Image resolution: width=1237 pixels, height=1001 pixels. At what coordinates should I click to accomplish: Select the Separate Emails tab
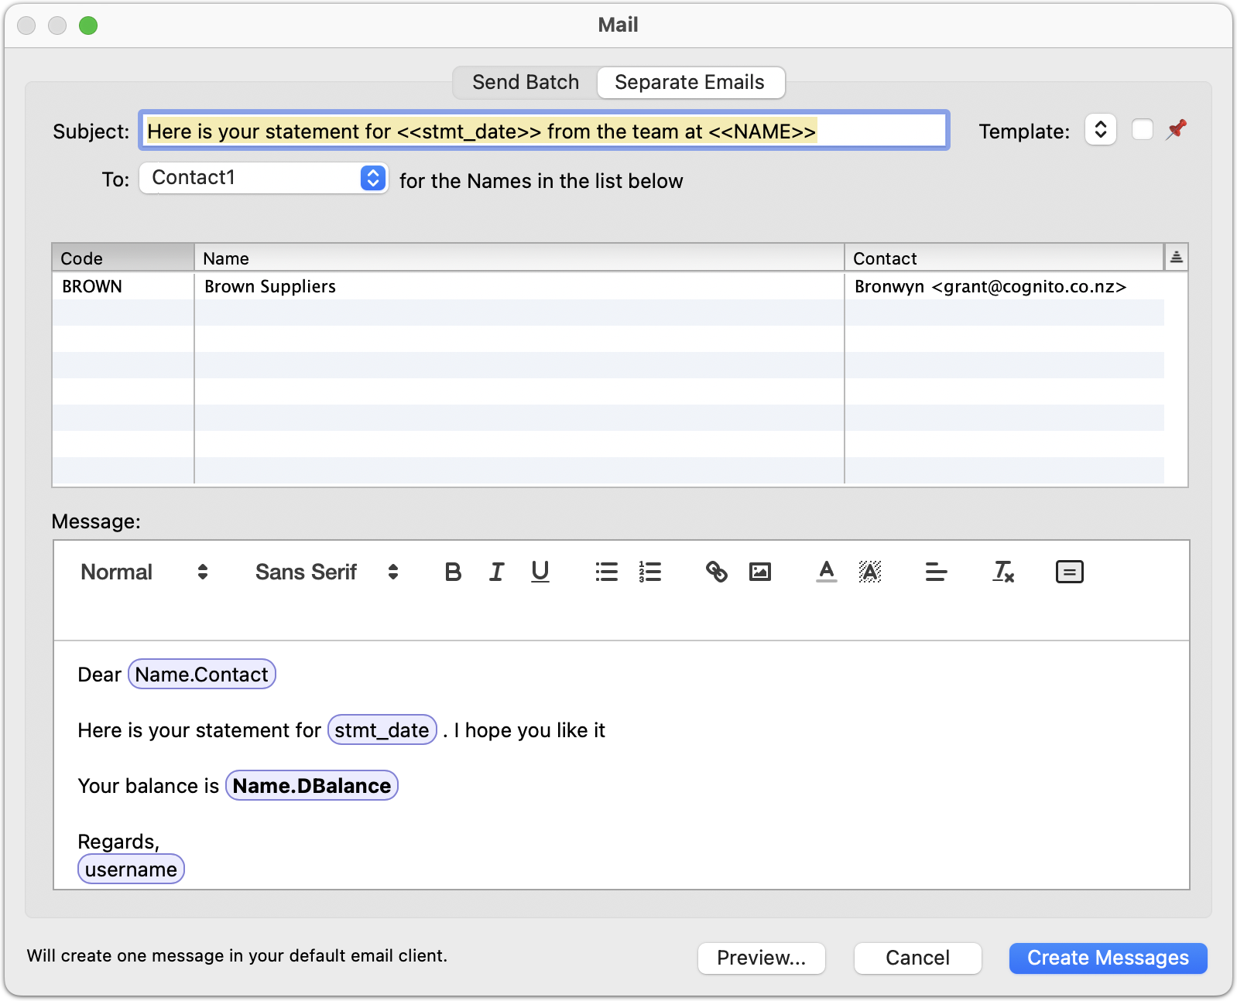pyautogui.click(x=689, y=82)
